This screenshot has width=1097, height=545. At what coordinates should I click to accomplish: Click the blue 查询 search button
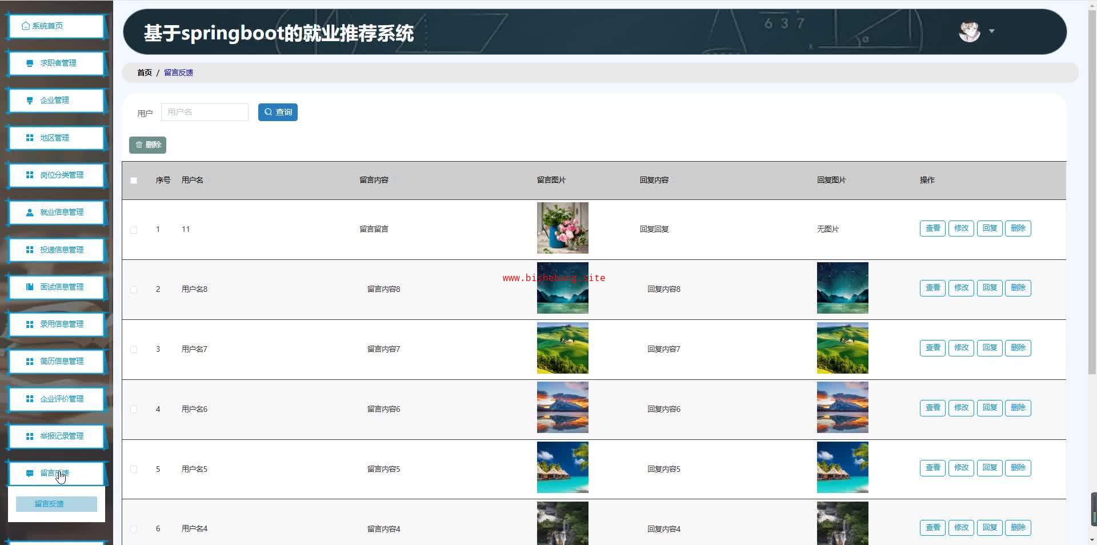[x=278, y=112]
